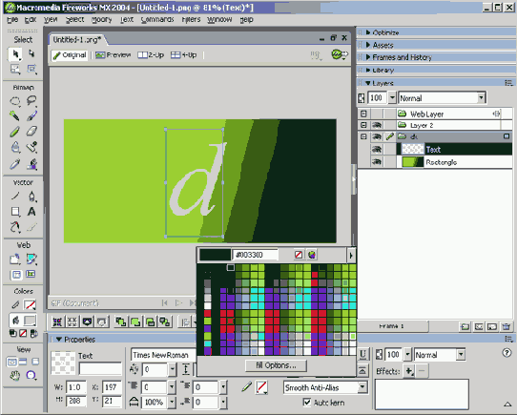Select the Eraser tool
This screenshot has height=415, width=517.
pos(31,132)
